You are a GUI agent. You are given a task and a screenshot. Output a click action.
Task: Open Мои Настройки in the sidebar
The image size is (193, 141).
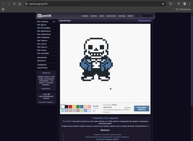(x=43, y=53)
